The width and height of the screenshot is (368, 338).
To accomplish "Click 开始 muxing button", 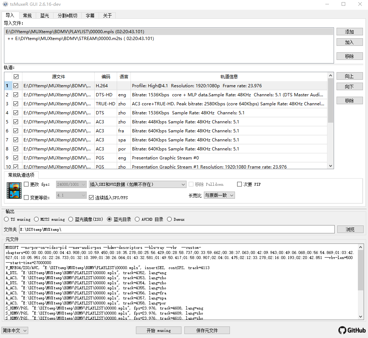I will tap(159, 330).
